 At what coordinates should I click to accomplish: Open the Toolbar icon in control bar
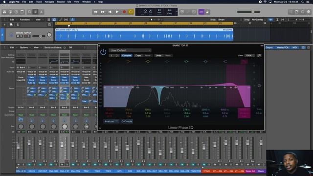22,12
